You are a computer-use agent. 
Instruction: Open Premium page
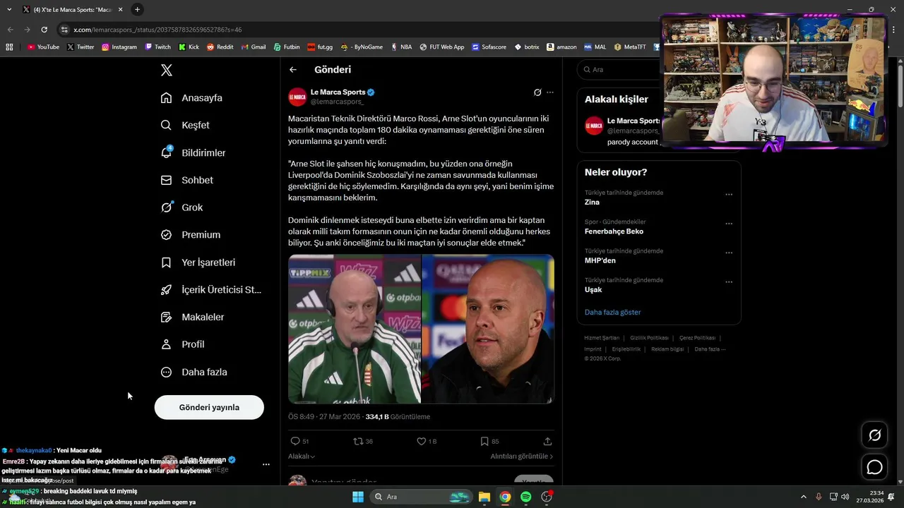[x=190, y=235]
